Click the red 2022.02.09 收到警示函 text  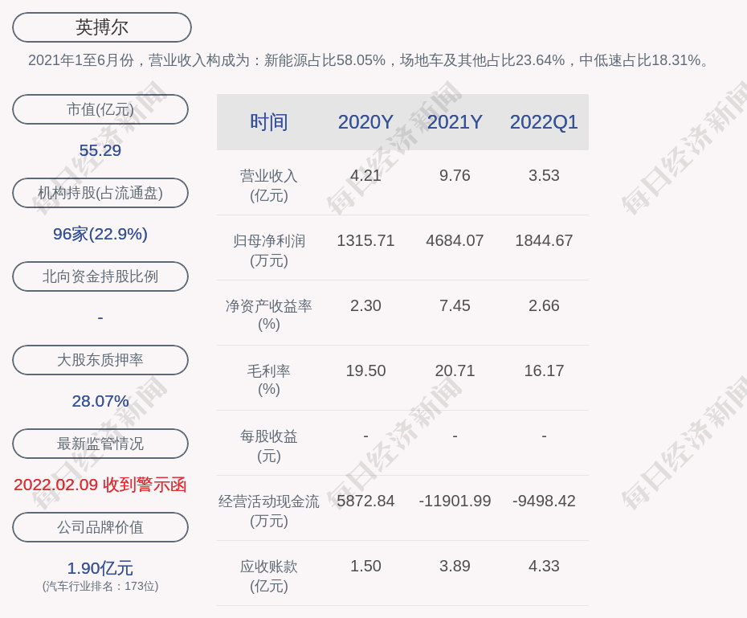pyautogui.click(x=100, y=485)
